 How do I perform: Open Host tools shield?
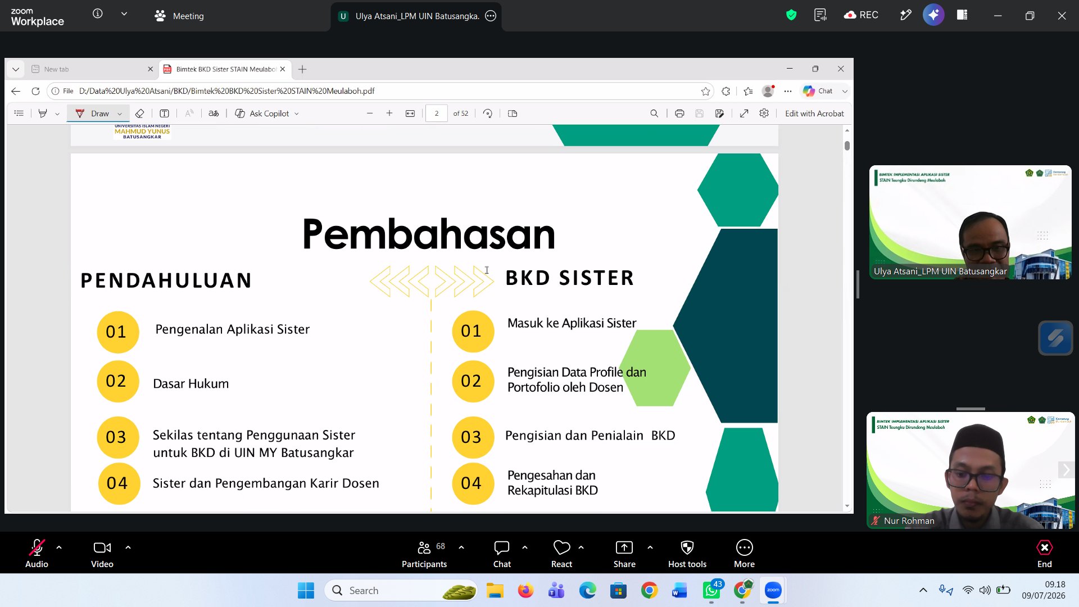tap(687, 553)
